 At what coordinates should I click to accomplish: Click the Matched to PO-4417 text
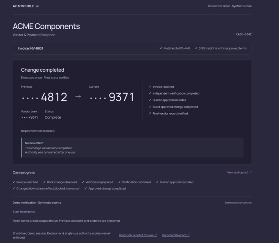(x=175, y=48)
